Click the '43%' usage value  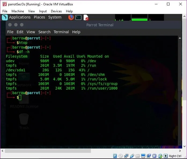pos(82,70)
